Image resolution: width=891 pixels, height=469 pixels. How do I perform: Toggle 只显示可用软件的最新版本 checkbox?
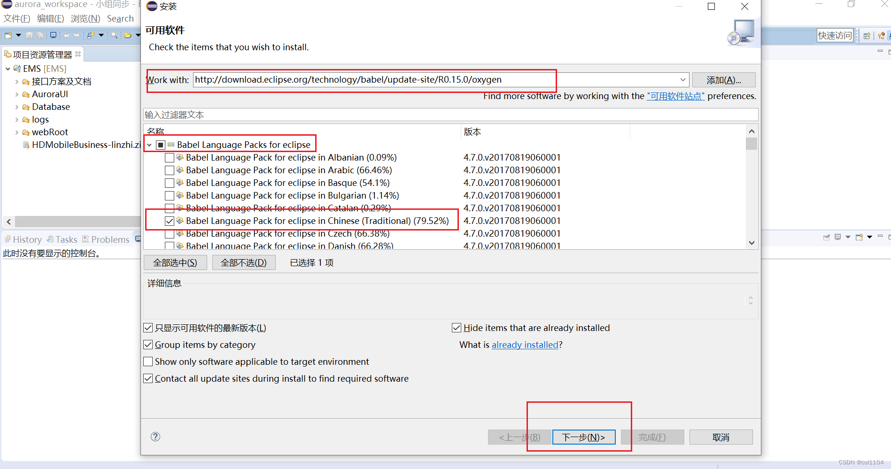[148, 328]
